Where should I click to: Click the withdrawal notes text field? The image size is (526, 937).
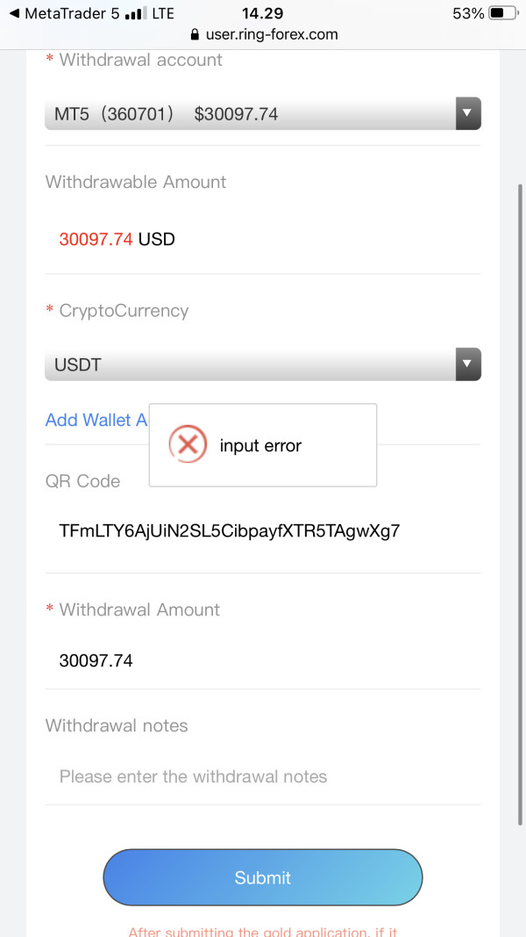pyautogui.click(x=263, y=776)
